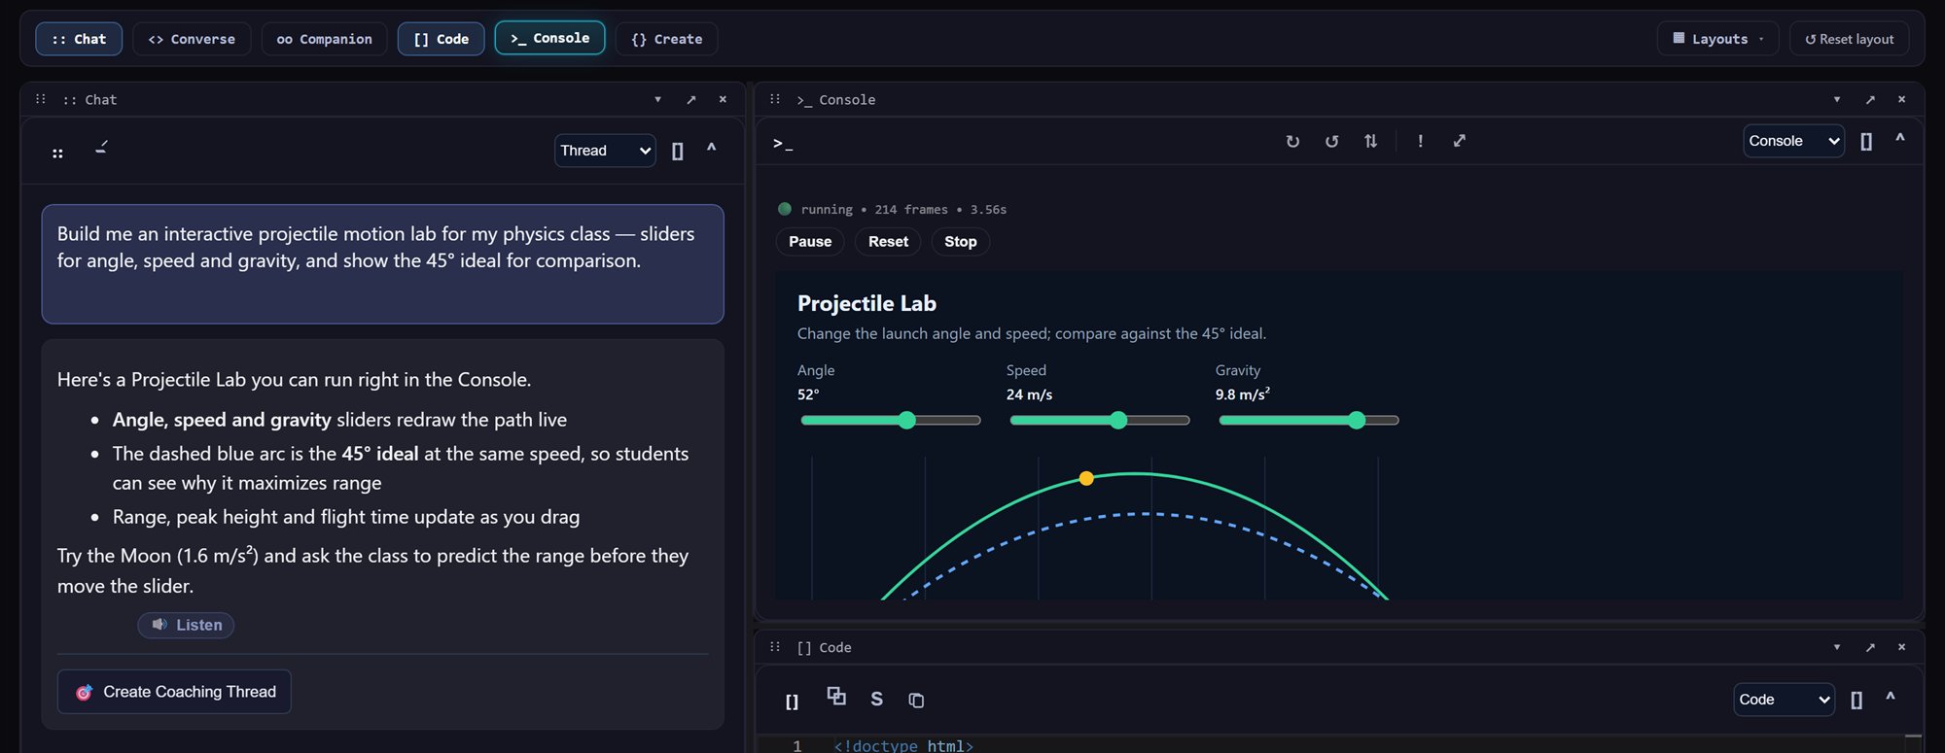Click Reset layout in the top bar
Image resolution: width=1945 pixels, height=753 pixels.
(x=1849, y=39)
